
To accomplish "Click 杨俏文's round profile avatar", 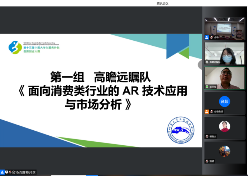I will coord(224,126).
